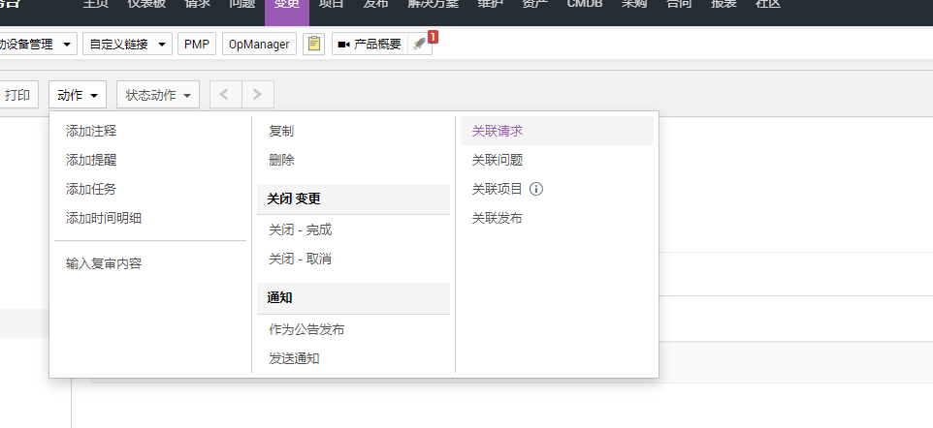This screenshot has height=428, width=933.
Task: Click the rocket icon with red badge
Action: [x=419, y=45]
